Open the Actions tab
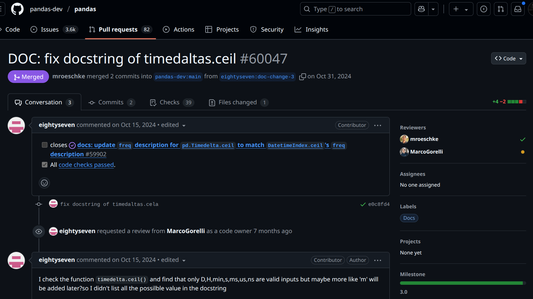533x299 pixels. [x=179, y=29]
